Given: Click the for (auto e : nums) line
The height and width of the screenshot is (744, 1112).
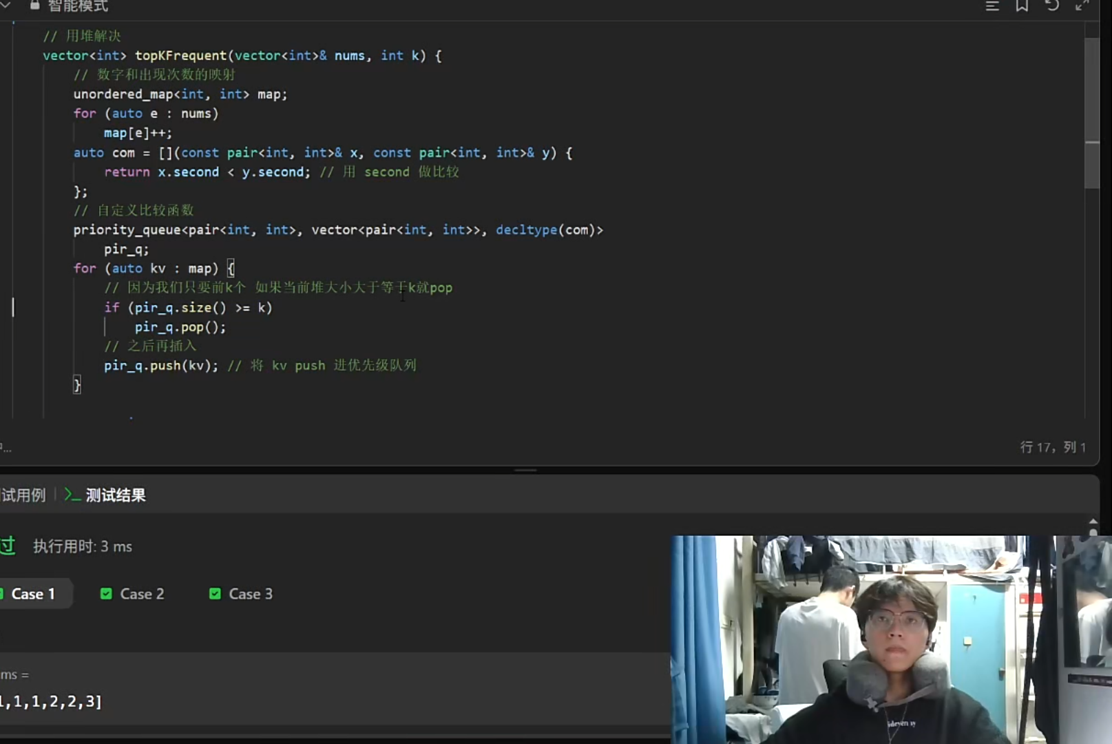Looking at the screenshot, I should pyautogui.click(x=146, y=114).
